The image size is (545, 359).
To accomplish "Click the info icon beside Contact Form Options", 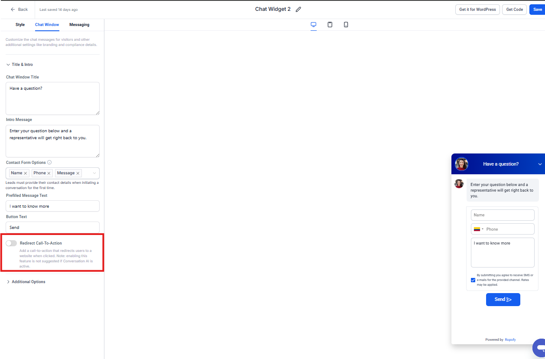I will 49,163.
